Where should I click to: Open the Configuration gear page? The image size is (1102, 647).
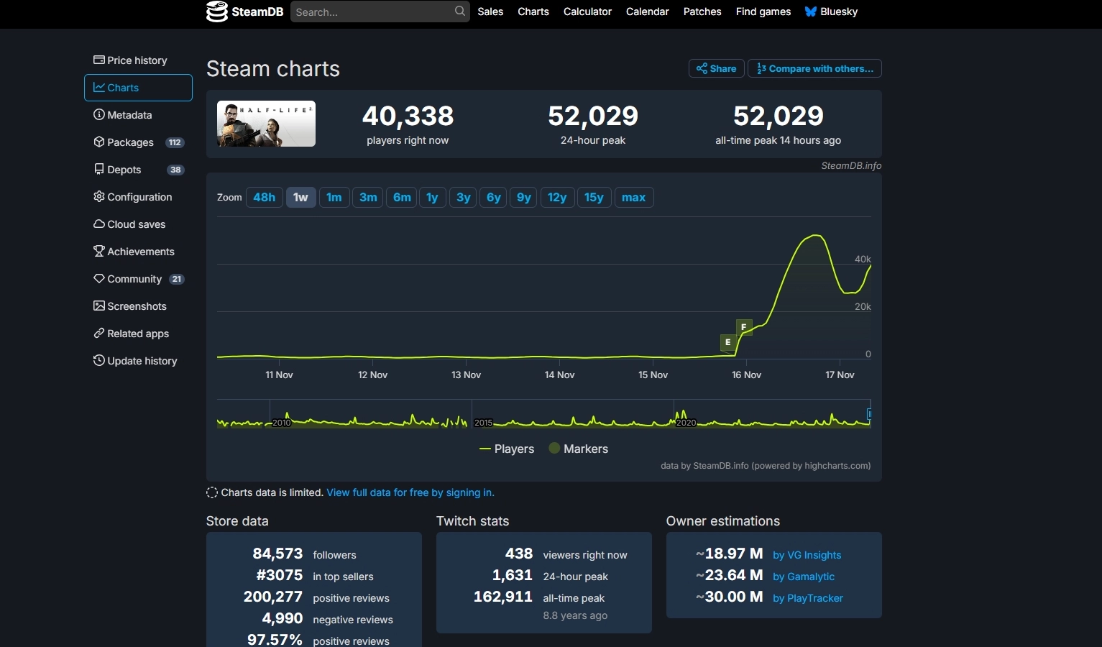pos(132,197)
